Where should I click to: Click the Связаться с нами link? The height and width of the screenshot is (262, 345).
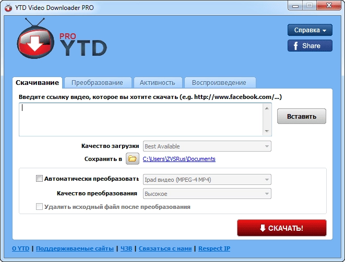coord(165,248)
